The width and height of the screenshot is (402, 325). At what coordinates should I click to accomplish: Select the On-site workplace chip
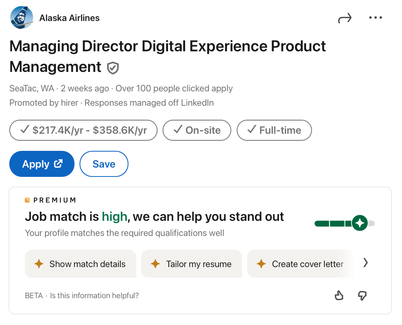(x=197, y=130)
